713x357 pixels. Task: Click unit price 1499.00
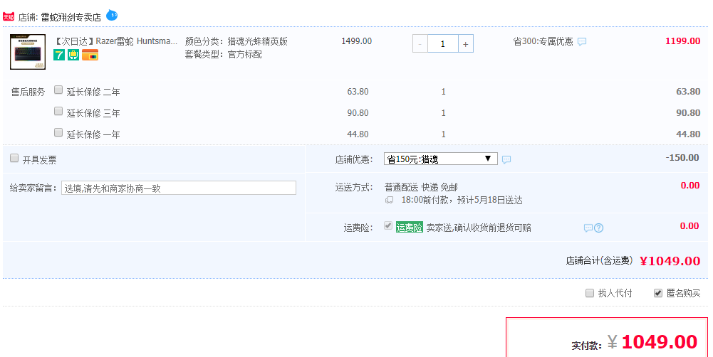(356, 41)
